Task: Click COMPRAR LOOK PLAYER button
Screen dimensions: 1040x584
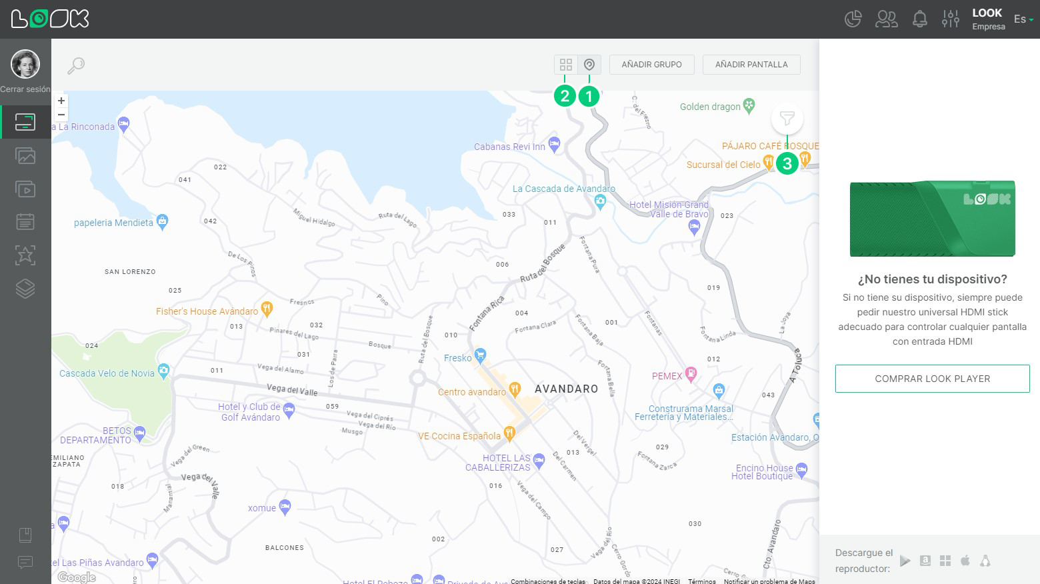Action: click(x=933, y=379)
